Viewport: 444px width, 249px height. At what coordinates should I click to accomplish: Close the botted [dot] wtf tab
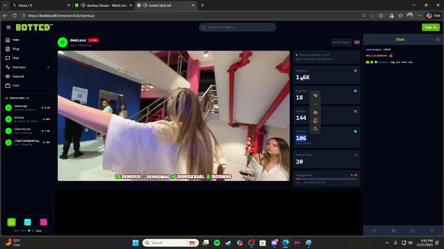pos(193,5)
